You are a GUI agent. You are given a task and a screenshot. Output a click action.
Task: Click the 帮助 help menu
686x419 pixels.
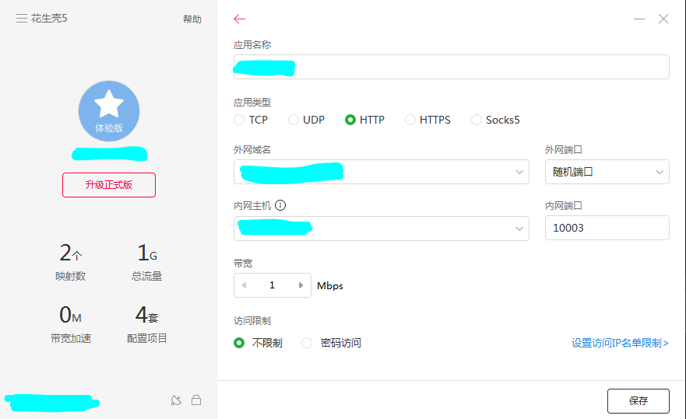coord(192,19)
